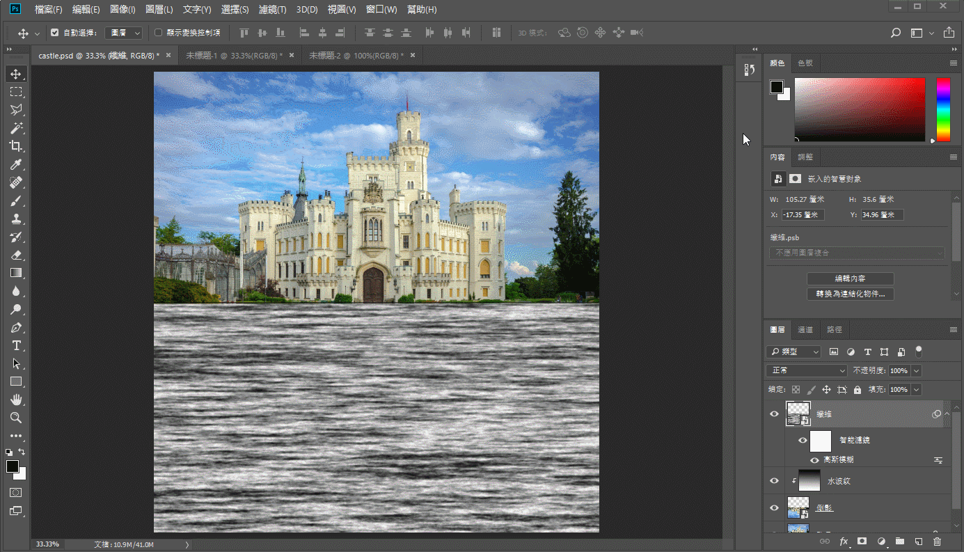
Task: Click the delete layer trash icon
Action: tap(937, 541)
